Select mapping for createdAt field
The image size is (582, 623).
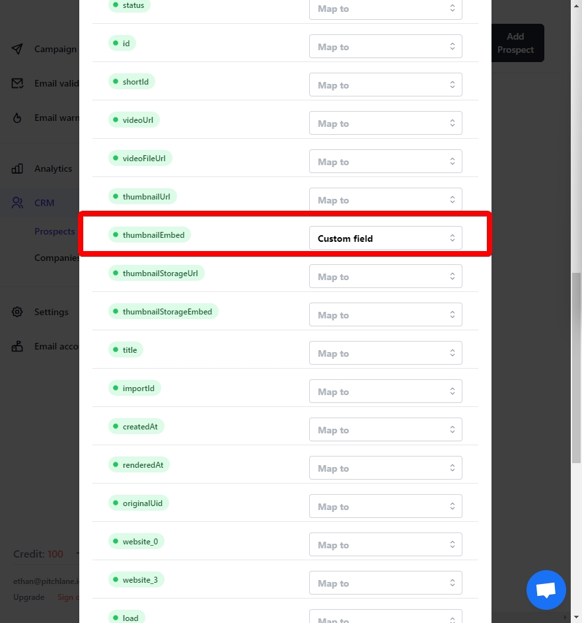(385, 430)
